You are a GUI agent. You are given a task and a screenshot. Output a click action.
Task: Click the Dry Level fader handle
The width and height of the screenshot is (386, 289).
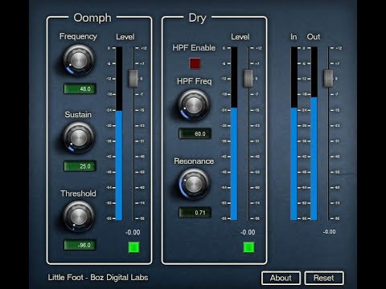(x=248, y=79)
